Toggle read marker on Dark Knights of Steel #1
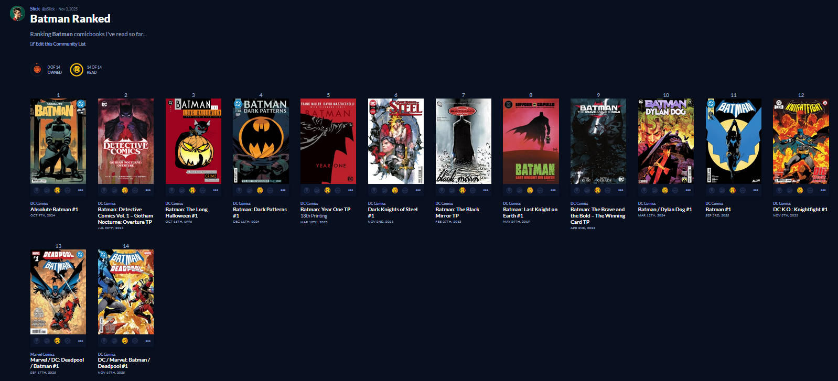The image size is (838, 381). point(395,190)
